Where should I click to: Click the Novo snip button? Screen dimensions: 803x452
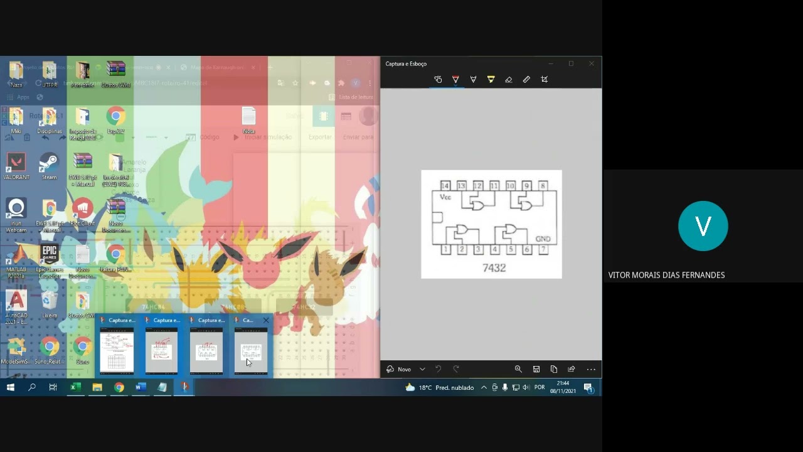click(399, 369)
